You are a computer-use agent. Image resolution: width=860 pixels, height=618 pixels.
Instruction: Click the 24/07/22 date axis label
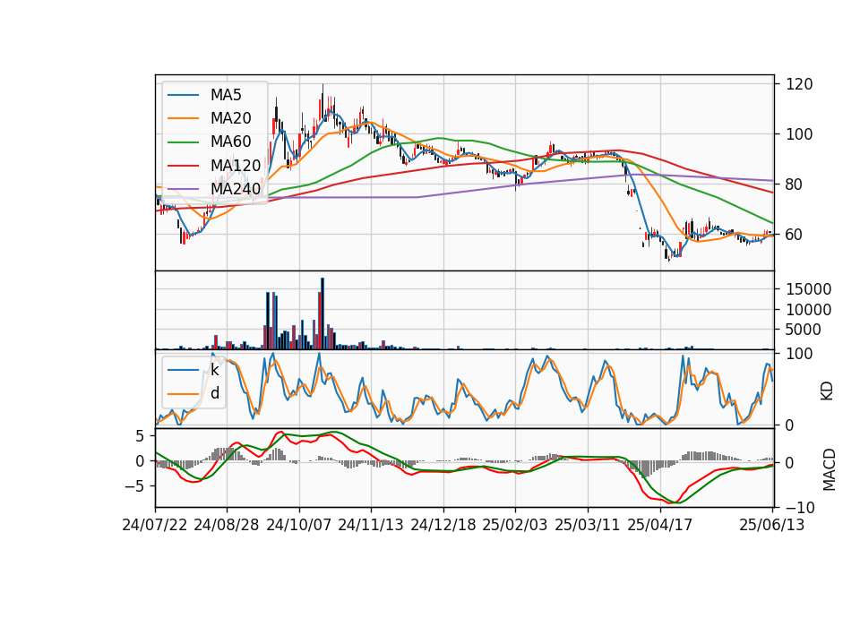coord(155,525)
